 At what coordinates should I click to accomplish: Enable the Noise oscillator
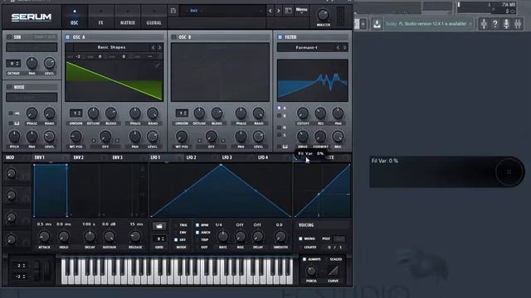click(9, 87)
